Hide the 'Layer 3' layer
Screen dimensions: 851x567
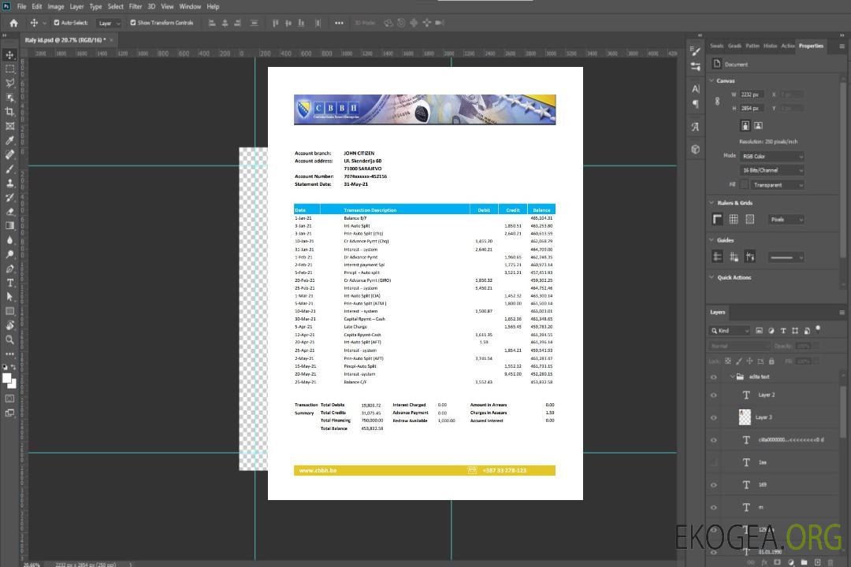pos(714,418)
